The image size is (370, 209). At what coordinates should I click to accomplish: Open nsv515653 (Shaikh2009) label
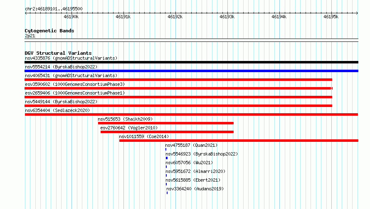[125, 119]
